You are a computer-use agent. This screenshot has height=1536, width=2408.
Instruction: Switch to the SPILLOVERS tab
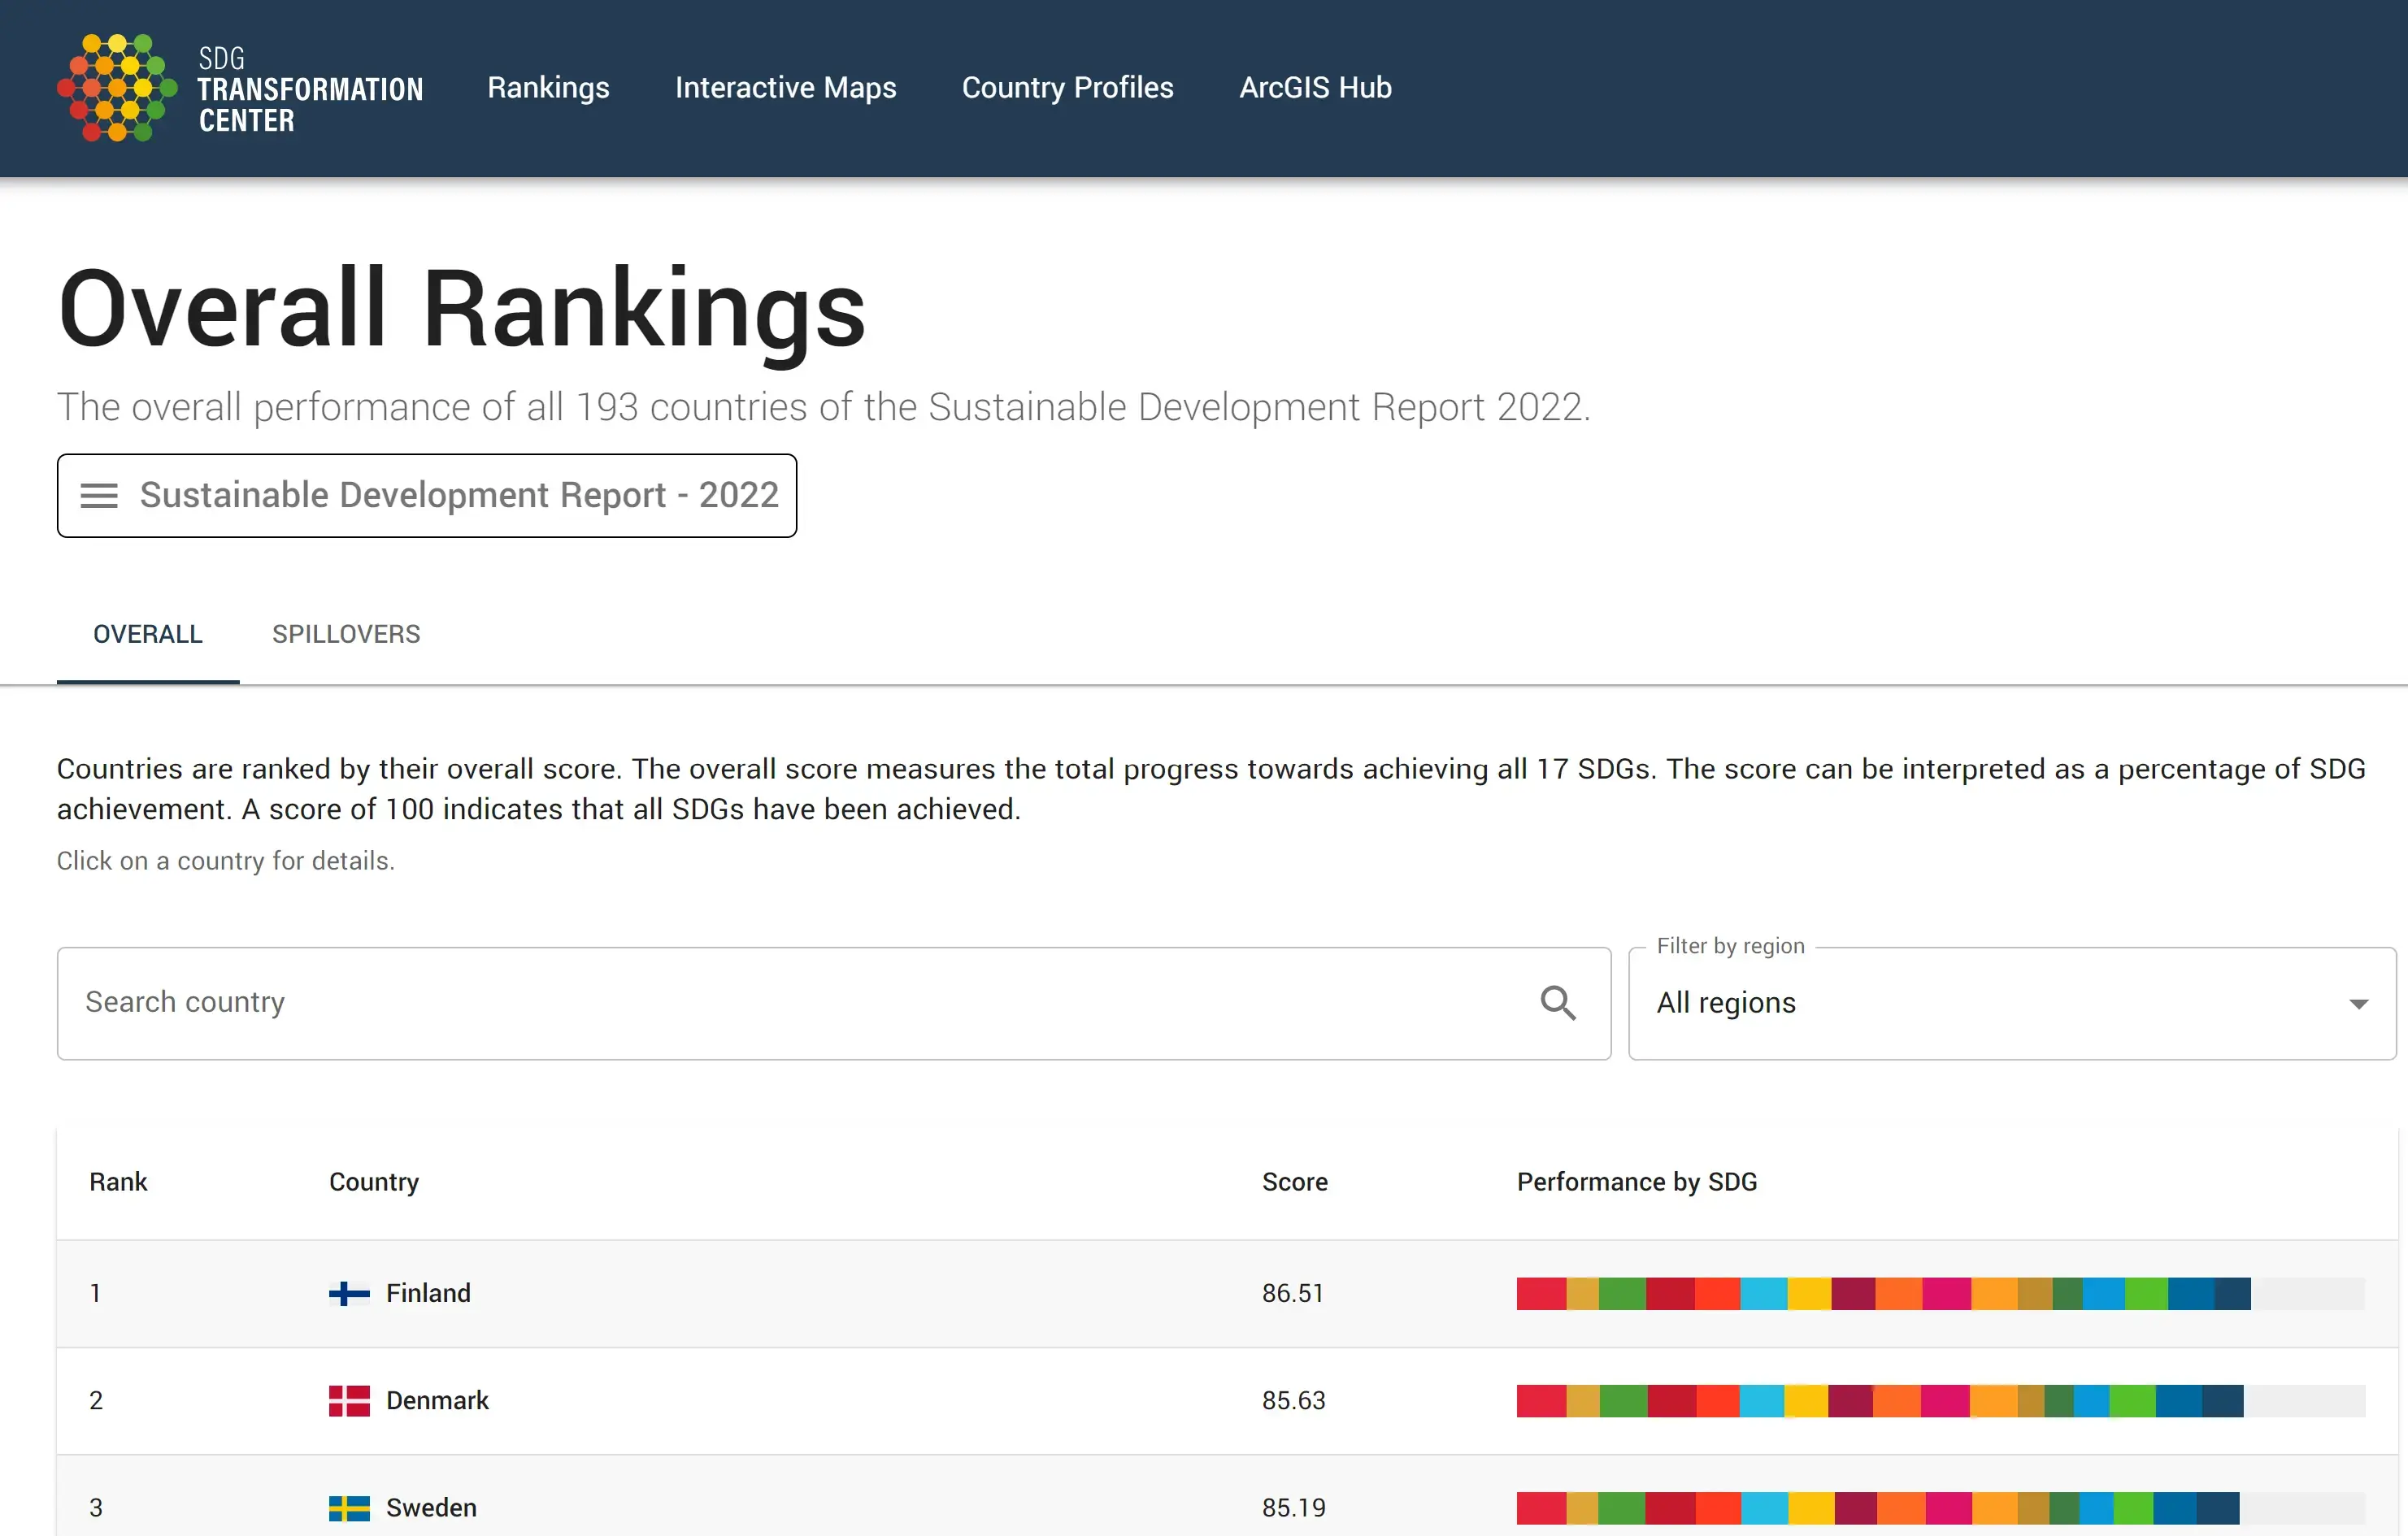[346, 635]
